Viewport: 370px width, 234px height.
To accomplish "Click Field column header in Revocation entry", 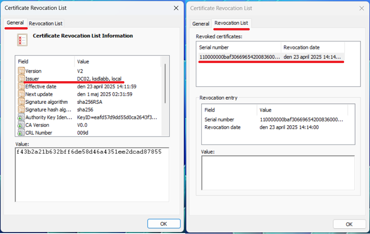I will pos(229,110).
